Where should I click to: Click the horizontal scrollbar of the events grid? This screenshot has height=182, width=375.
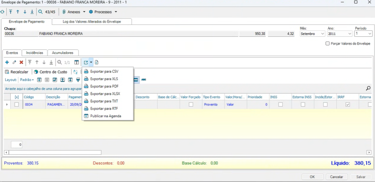(x=55, y=152)
